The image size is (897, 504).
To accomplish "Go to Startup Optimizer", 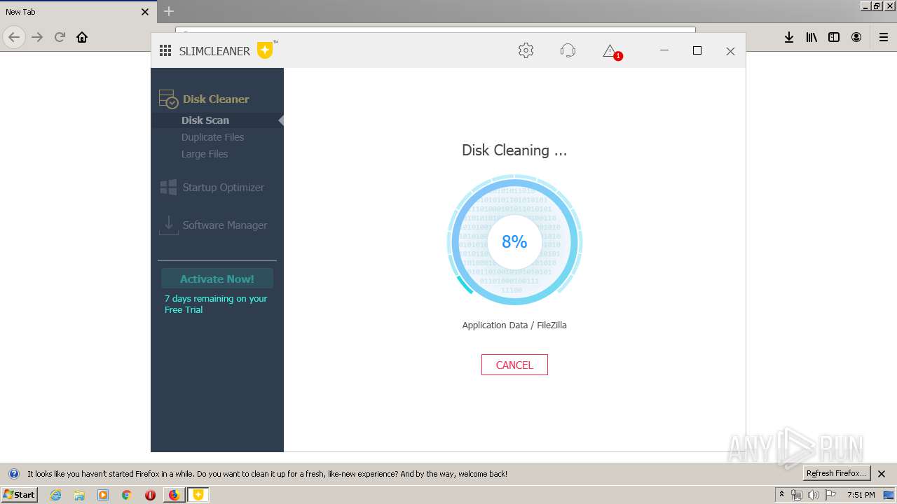I will click(x=223, y=188).
